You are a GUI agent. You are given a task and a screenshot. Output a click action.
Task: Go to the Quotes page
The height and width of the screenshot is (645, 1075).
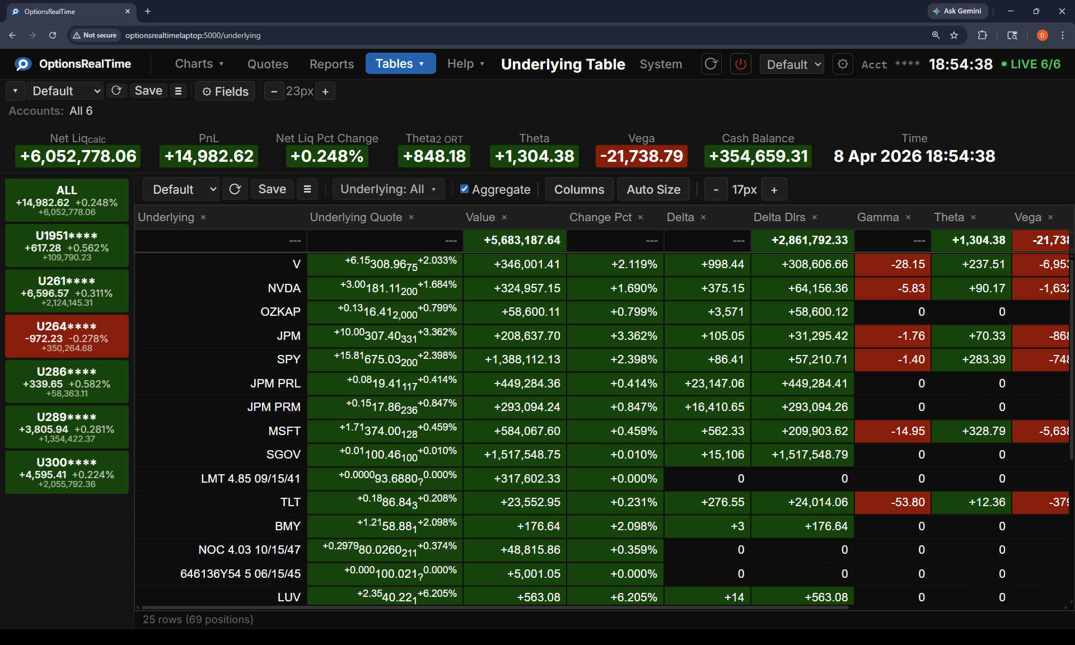coord(268,64)
